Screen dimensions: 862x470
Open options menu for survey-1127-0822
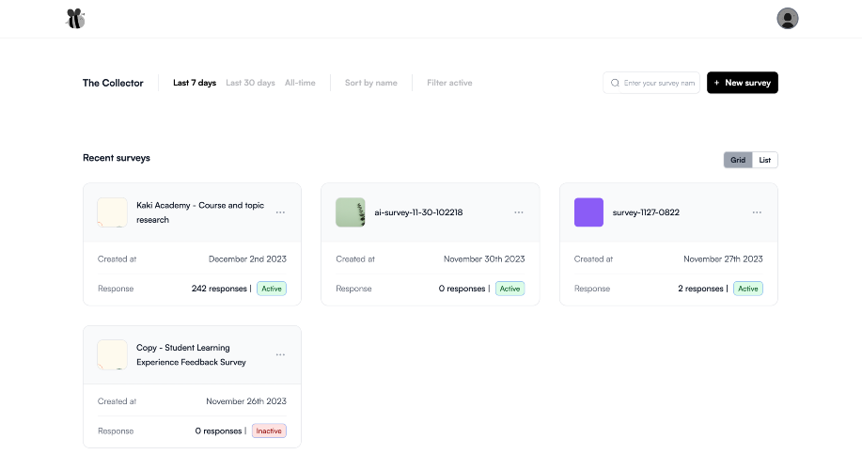tap(757, 212)
